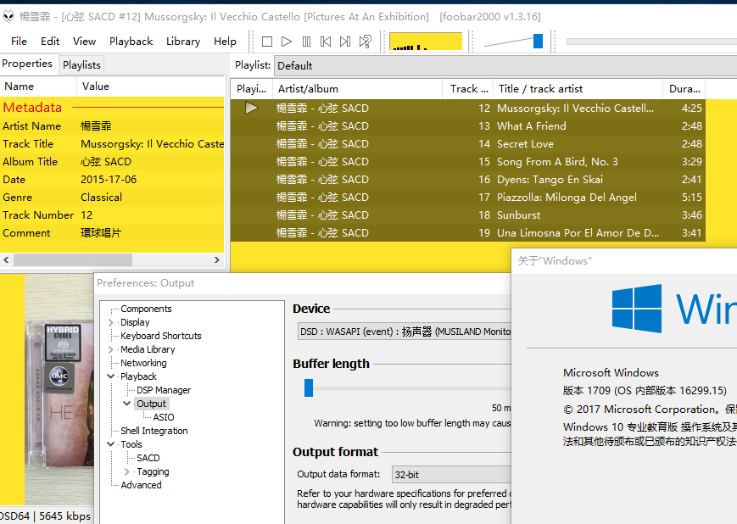
Task: Open the Playback menu
Action: (131, 41)
